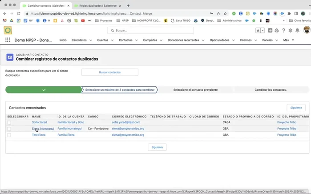Open the Proyectos bookmarks folder
Viewport: 311px width, 194px height.
pyautogui.click(x=104, y=20)
